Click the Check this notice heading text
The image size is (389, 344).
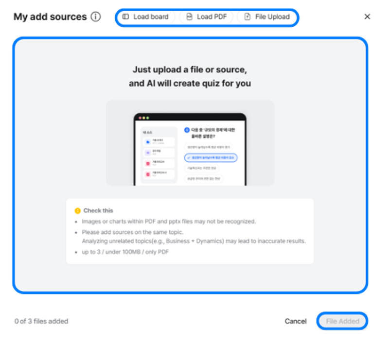tap(98, 211)
